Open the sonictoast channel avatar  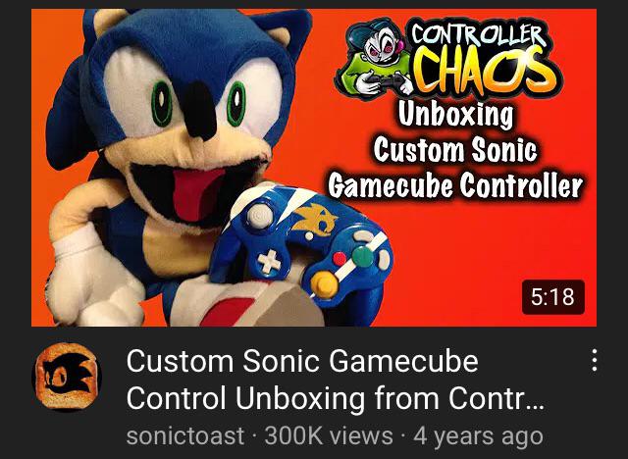67,377
